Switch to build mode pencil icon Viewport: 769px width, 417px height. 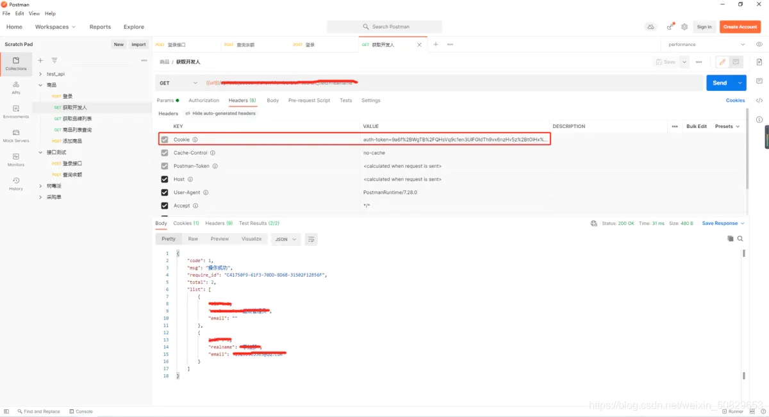click(722, 62)
